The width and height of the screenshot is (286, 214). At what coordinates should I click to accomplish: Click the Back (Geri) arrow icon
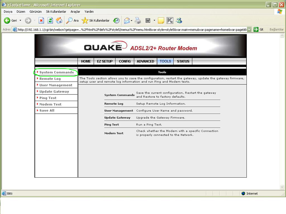7,20
